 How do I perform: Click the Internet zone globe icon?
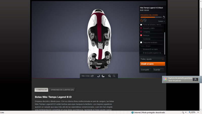point(132,112)
